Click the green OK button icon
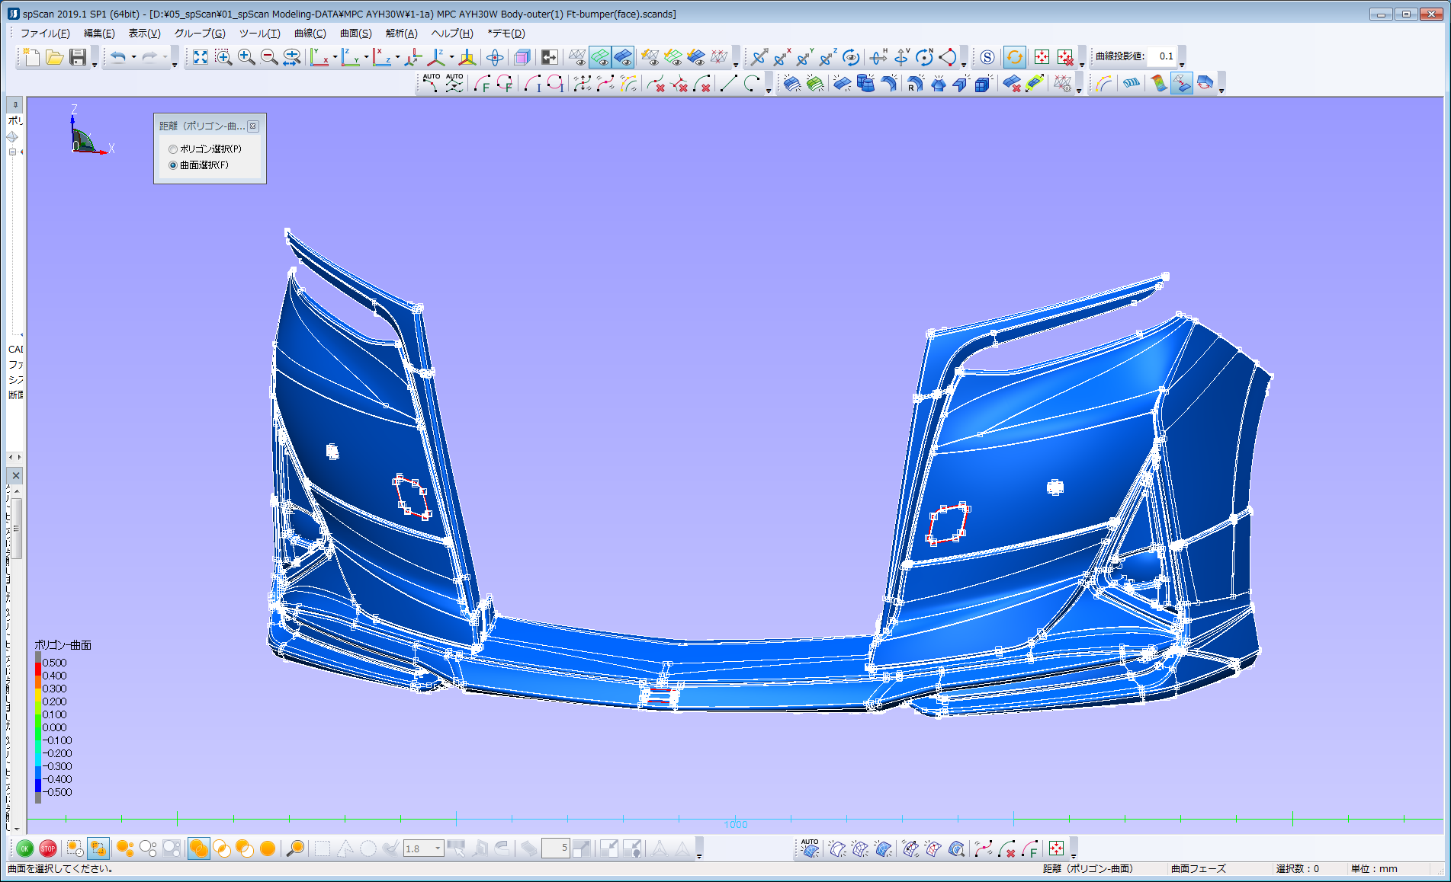This screenshot has width=1451, height=882. tap(24, 848)
